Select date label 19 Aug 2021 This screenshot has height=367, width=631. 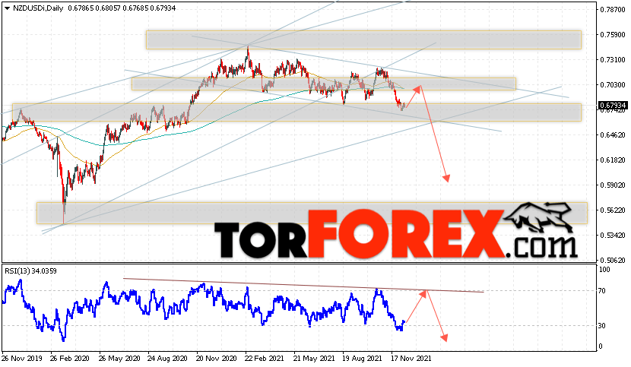coord(362,358)
